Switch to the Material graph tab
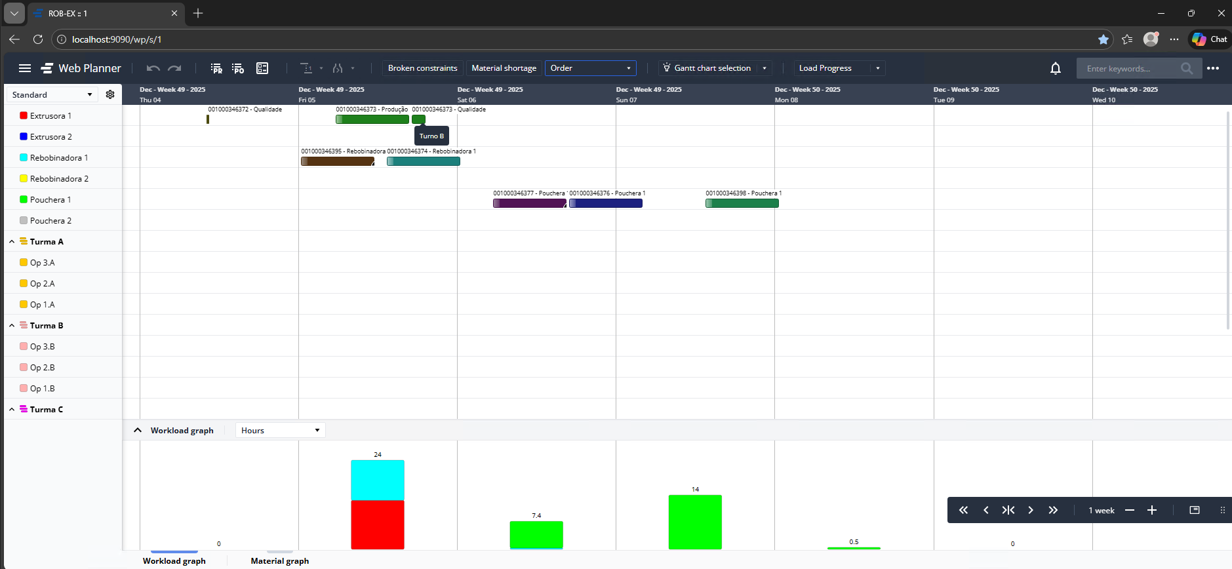Image resolution: width=1232 pixels, height=569 pixels. (279, 560)
